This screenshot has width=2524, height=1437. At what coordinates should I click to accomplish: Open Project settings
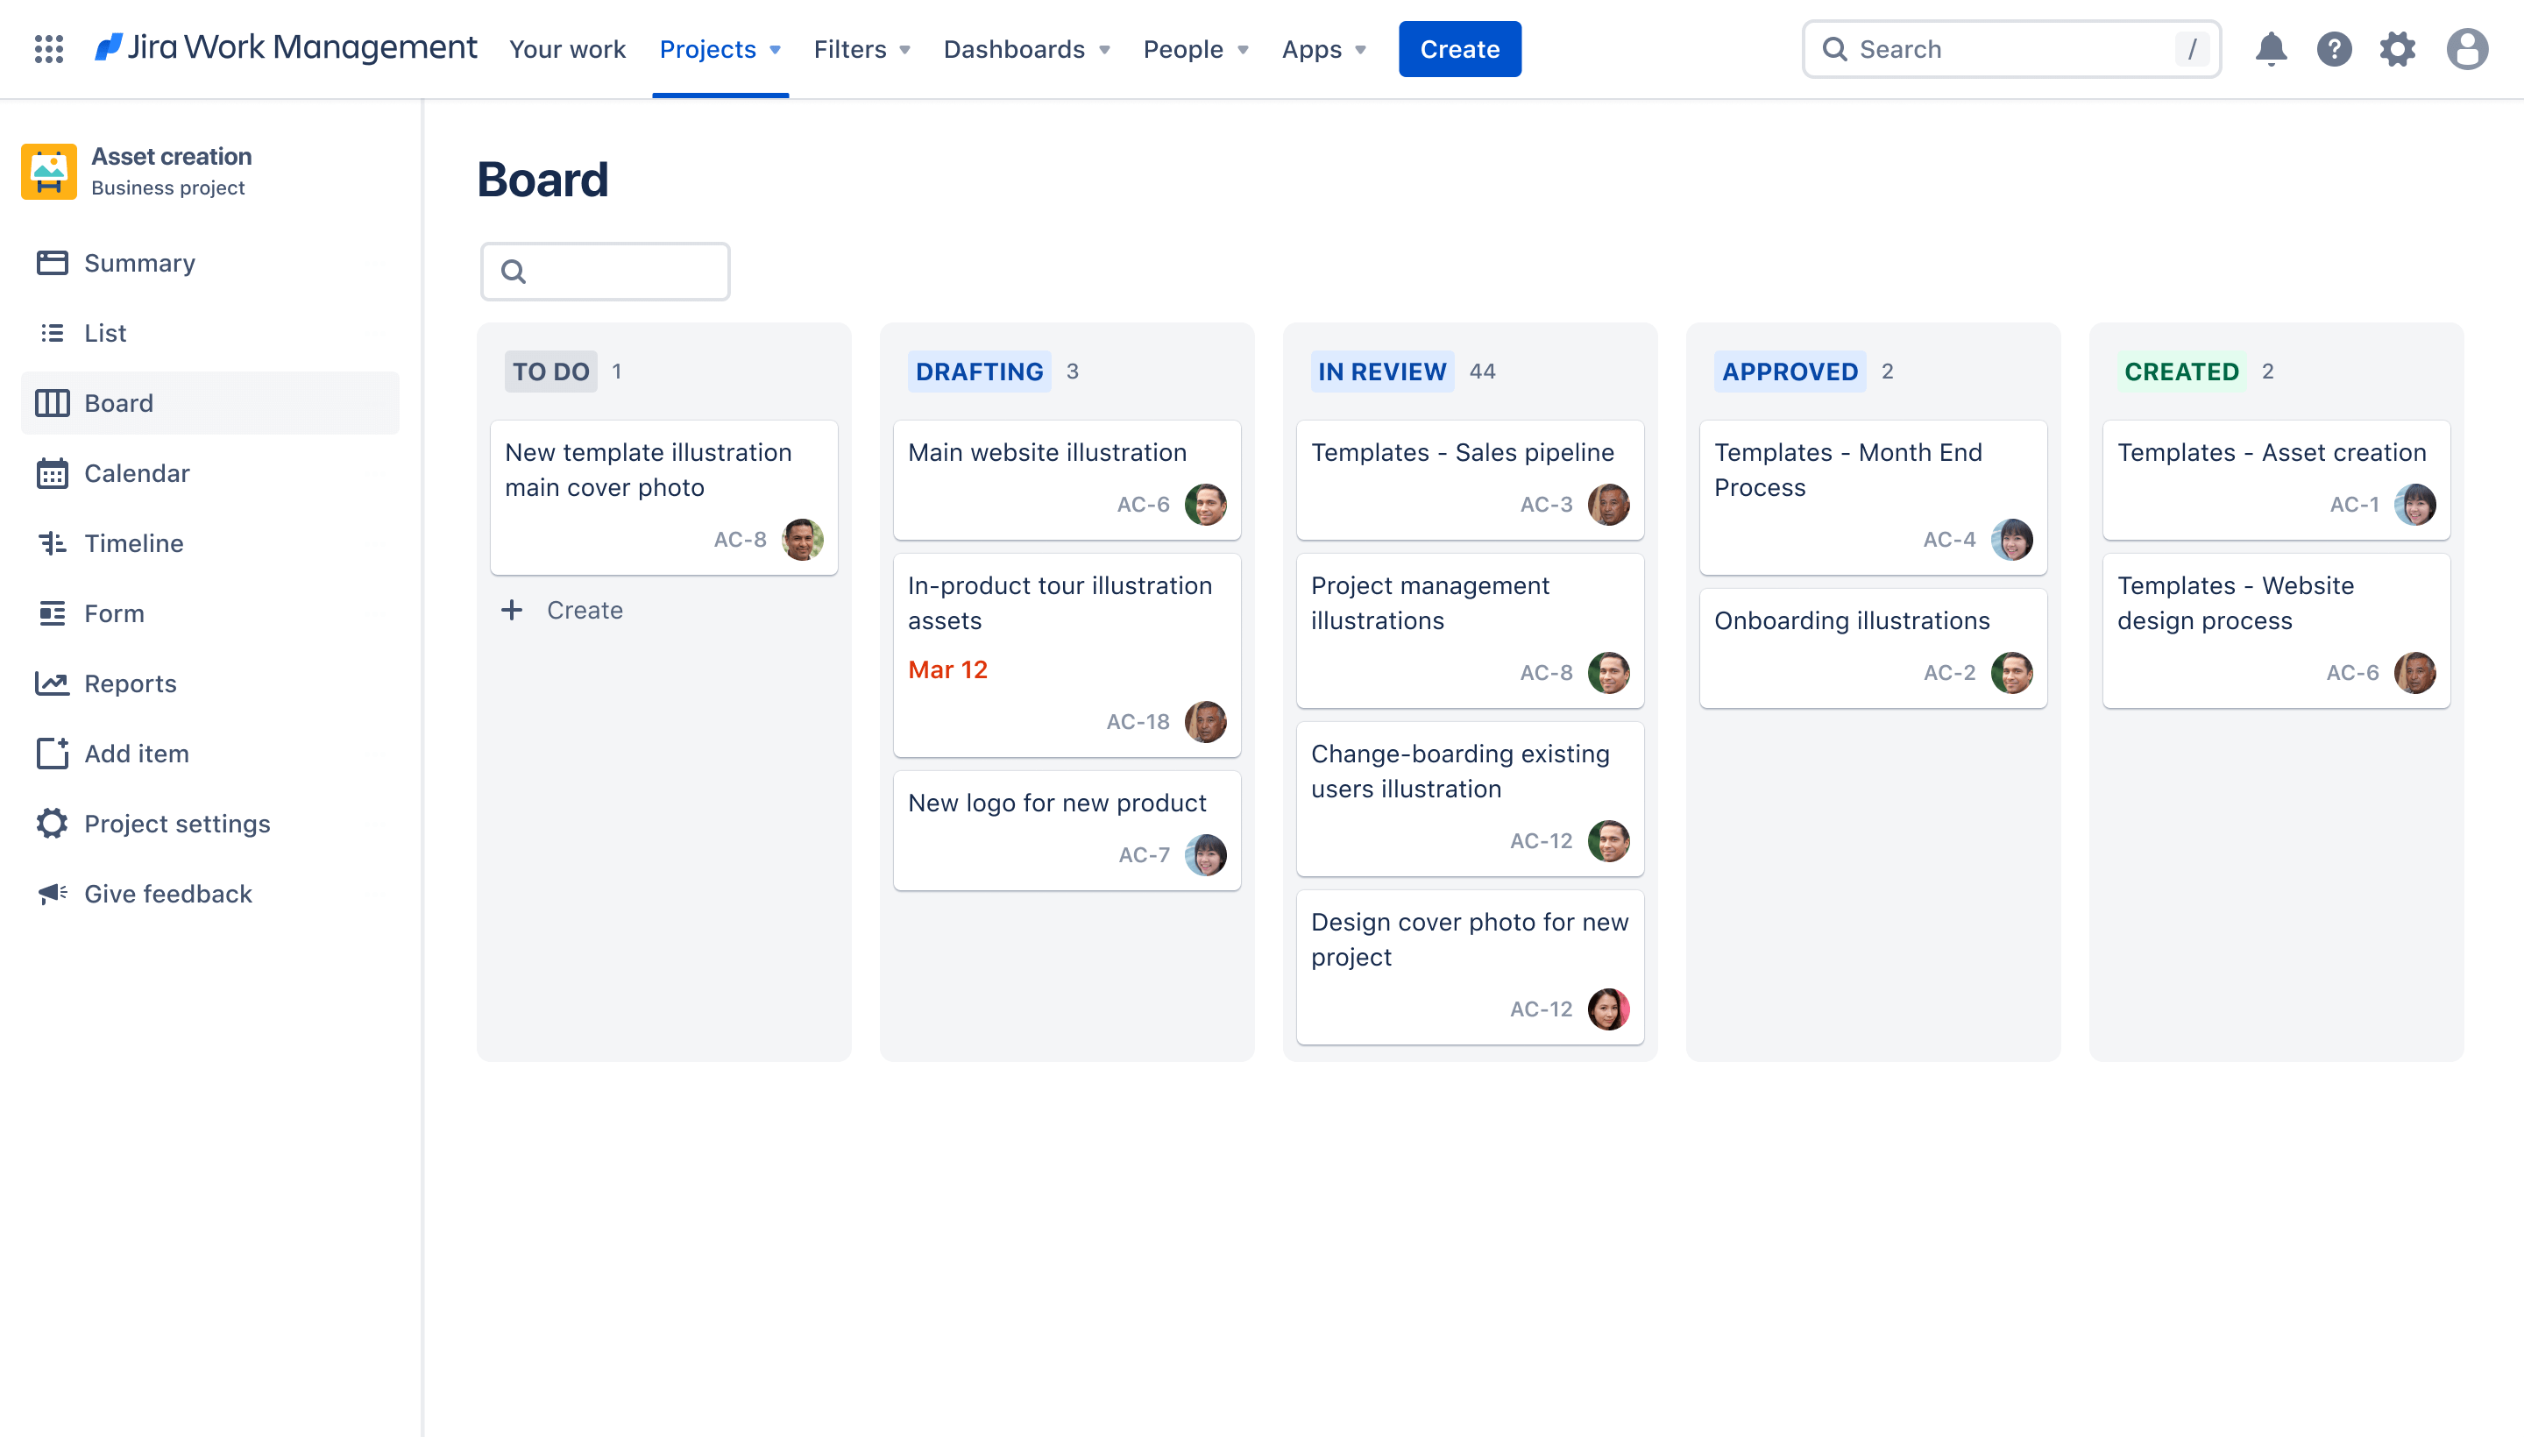177,824
